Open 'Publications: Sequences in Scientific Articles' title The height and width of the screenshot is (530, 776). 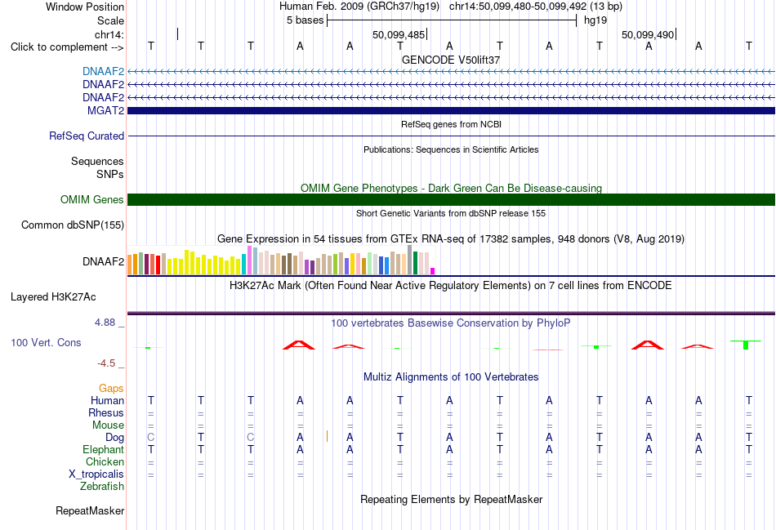click(x=451, y=149)
